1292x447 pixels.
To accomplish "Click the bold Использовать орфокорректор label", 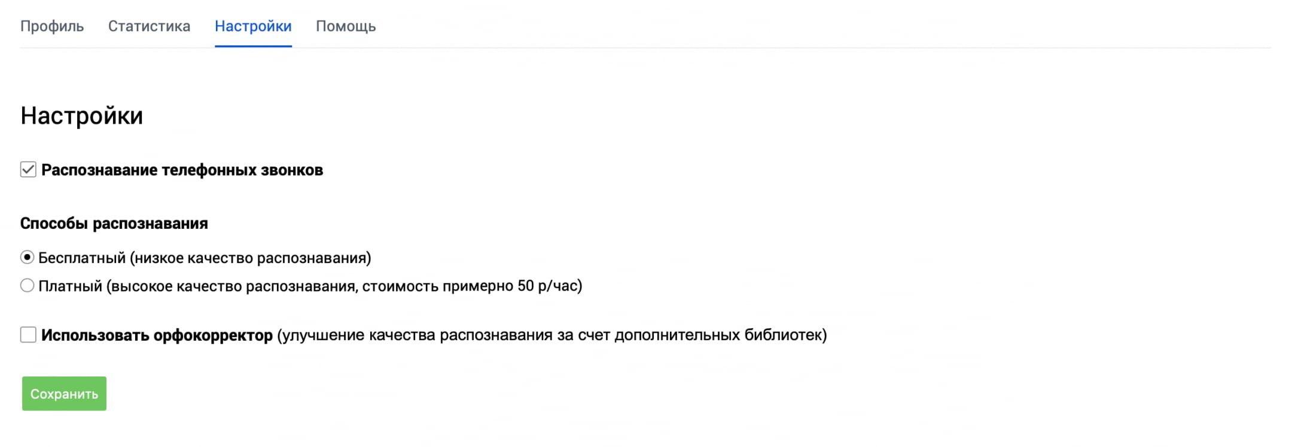I will point(157,335).
